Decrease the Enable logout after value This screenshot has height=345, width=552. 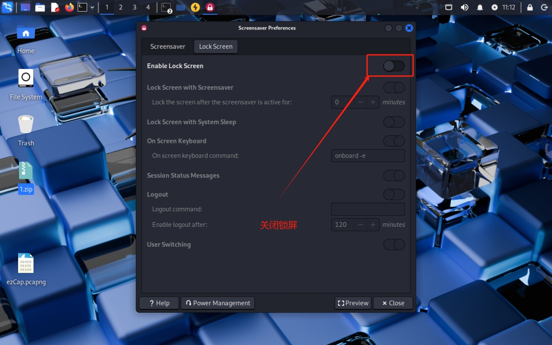point(360,225)
